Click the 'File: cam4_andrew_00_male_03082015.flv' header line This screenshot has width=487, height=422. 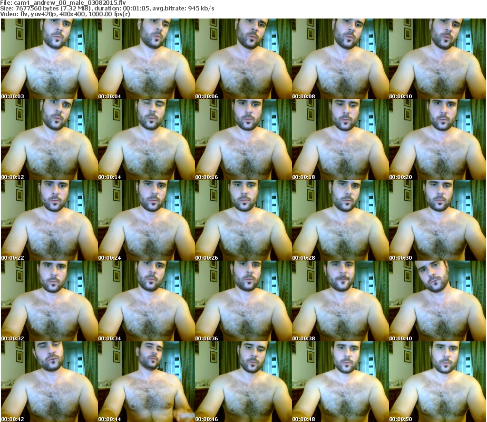point(63,3)
